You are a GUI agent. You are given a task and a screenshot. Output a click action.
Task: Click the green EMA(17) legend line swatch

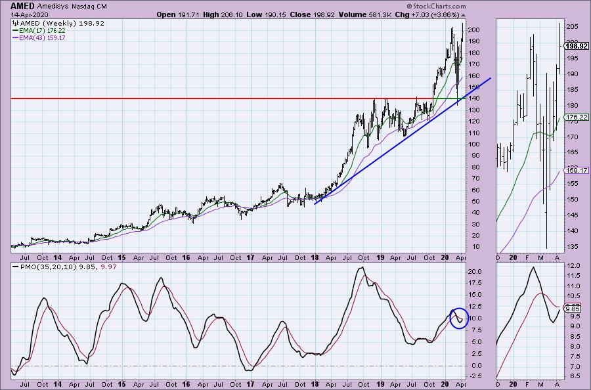[x=16, y=31]
